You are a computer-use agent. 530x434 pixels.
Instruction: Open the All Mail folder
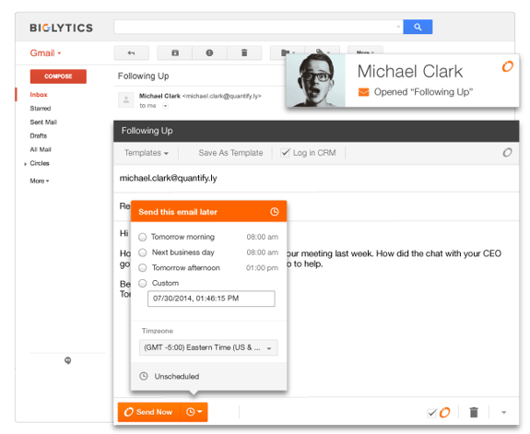click(41, 149)
